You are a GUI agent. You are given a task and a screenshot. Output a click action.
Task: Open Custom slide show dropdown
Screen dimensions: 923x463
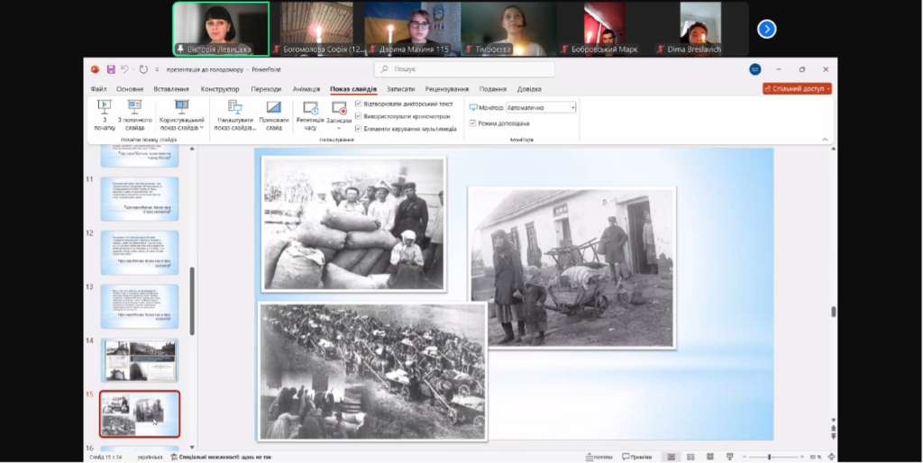coord(182,116)
